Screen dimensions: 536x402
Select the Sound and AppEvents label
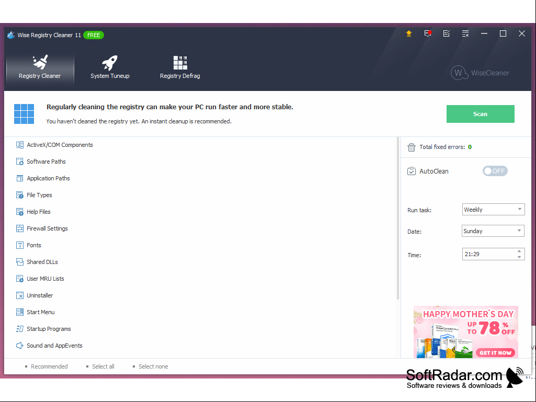coord(55,346)
